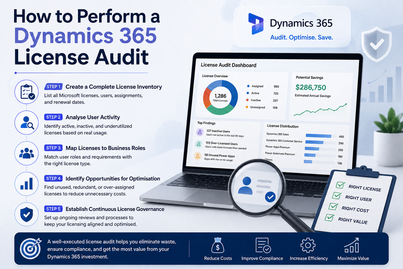Click the STEP 5 badge
The image size is (403, 269).
53,209
